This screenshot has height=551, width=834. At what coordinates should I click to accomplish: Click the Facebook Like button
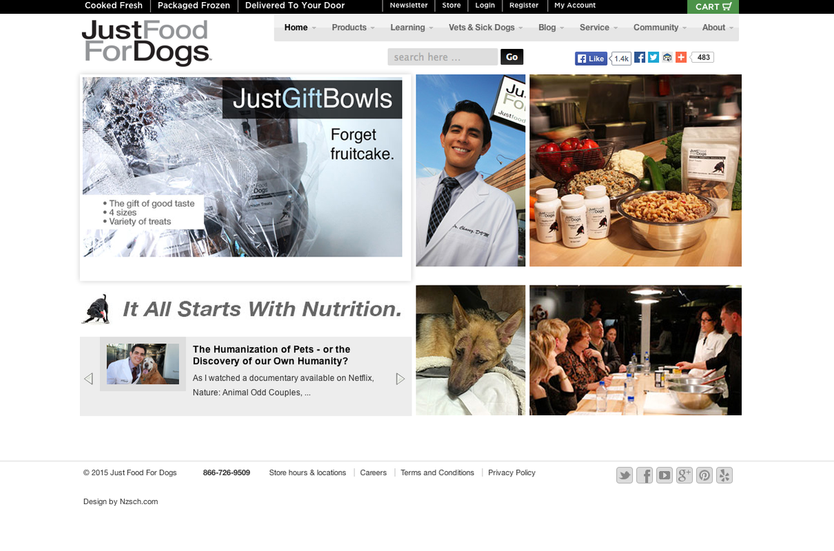tap(591, 59)
